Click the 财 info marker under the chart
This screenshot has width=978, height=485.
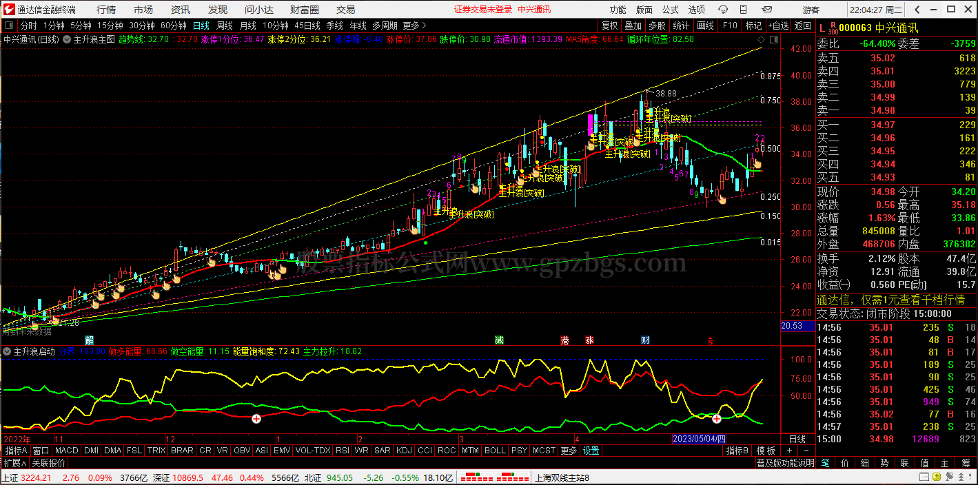(x=645, y=340)
